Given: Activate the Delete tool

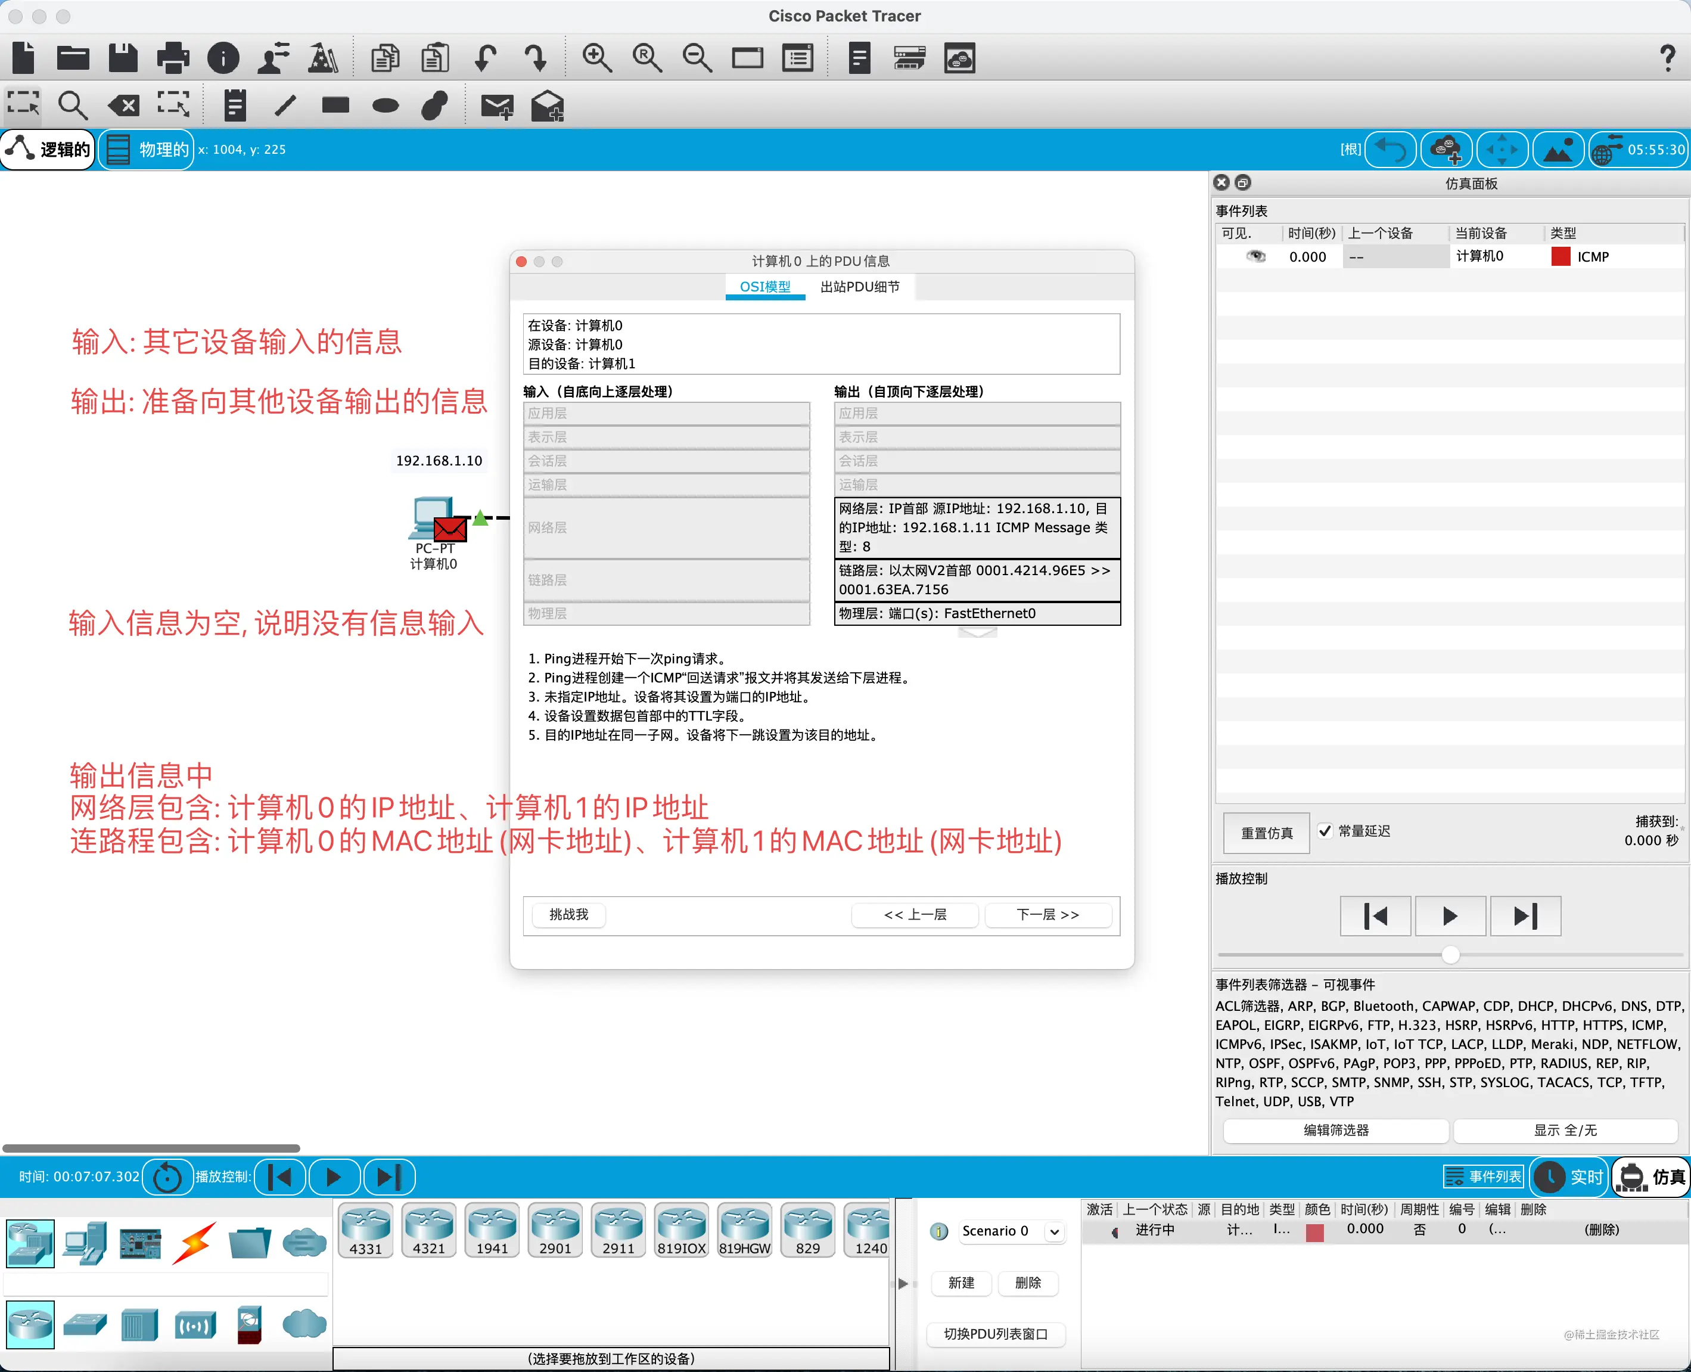Looking at the screenshot, I should point(123,105).
